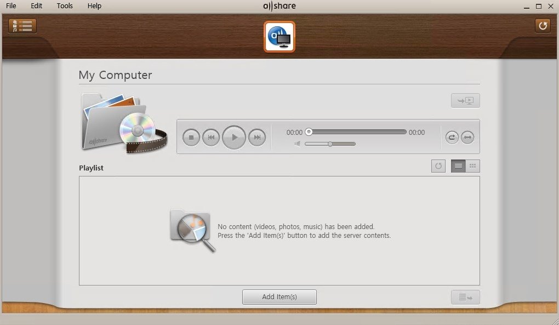This screenshot has height=325, width=559.
Task: Click the My Computer heading
Action: click(x=115, y=75)
